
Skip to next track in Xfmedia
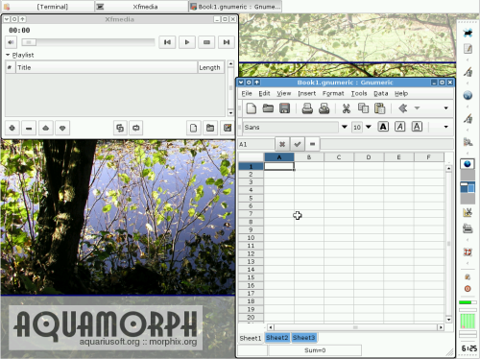227,42
